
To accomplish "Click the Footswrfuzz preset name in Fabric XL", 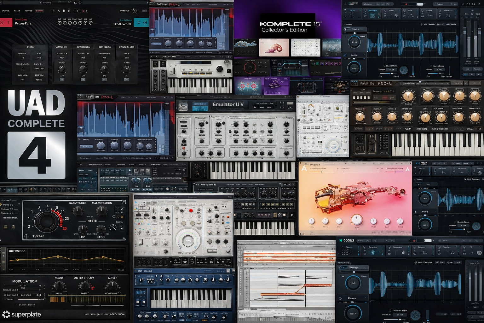I will (123, 24).
